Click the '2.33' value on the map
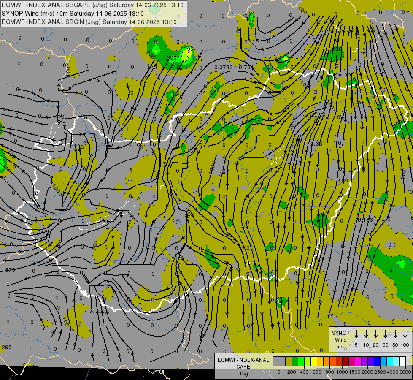413x380 pixels. click(316, 144)
